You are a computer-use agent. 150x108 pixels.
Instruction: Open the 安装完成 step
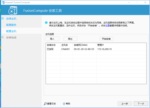tap(11, 37)
